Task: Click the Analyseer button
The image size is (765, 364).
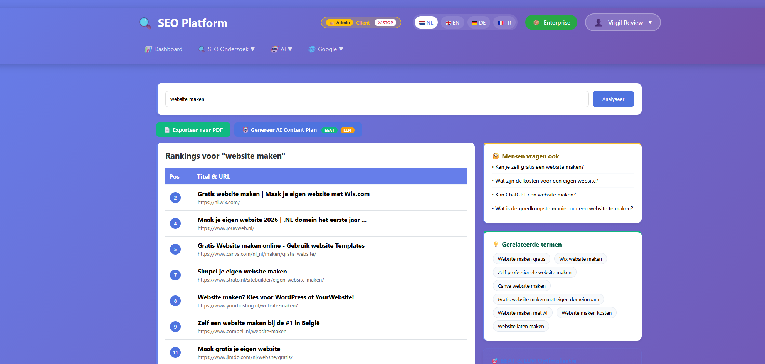Action: click(x=613, y=99)
